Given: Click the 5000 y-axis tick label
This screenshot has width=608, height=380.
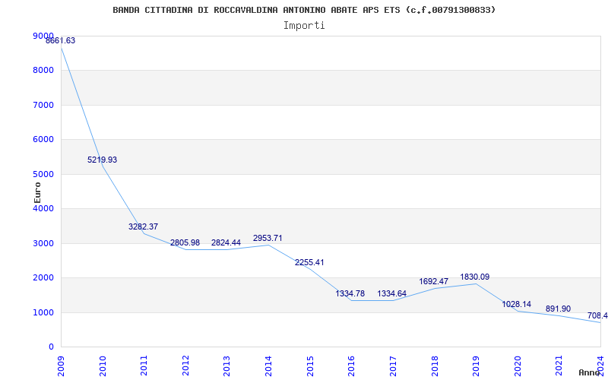Looking at the screenshot, I should [x=43, y=175].
